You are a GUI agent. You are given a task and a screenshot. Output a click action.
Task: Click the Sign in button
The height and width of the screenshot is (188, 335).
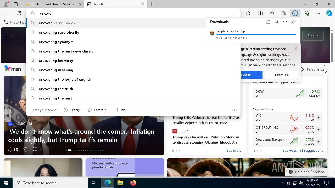click(313, 36)
